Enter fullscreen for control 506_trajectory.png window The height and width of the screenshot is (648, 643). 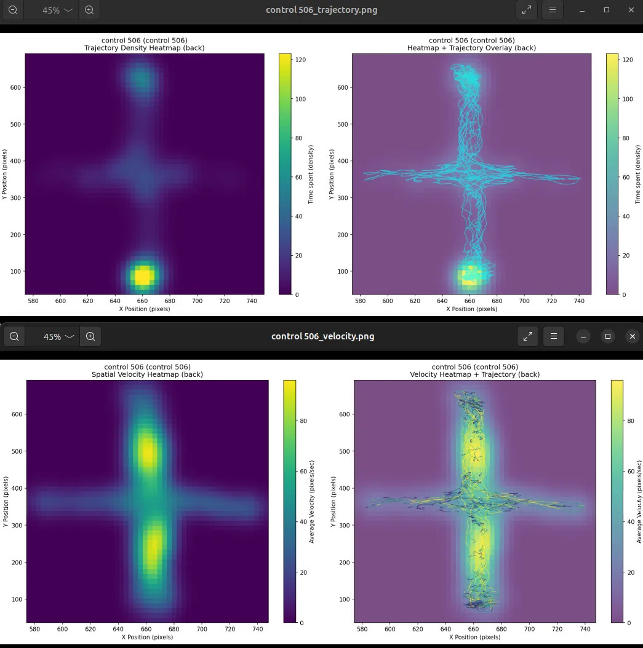[527, 10]
